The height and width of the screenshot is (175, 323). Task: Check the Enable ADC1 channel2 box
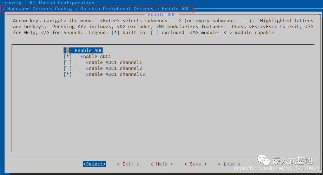68,69
